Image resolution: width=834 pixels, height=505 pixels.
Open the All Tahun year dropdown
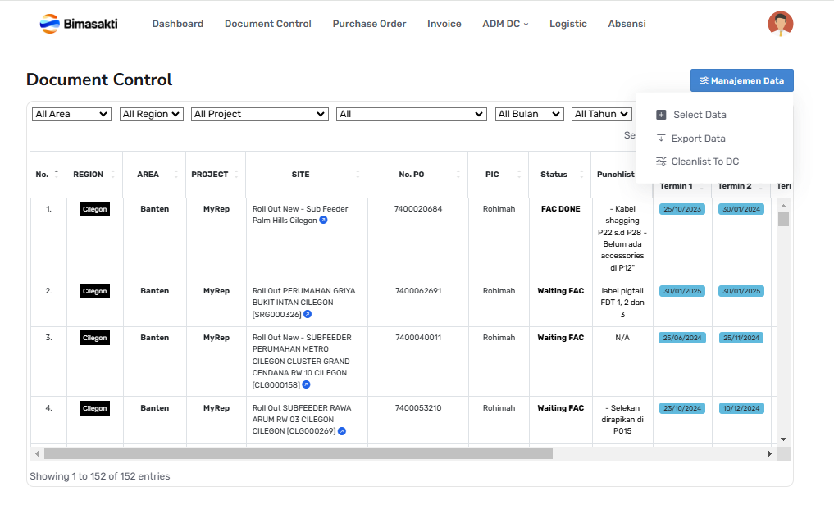[601, 114]
